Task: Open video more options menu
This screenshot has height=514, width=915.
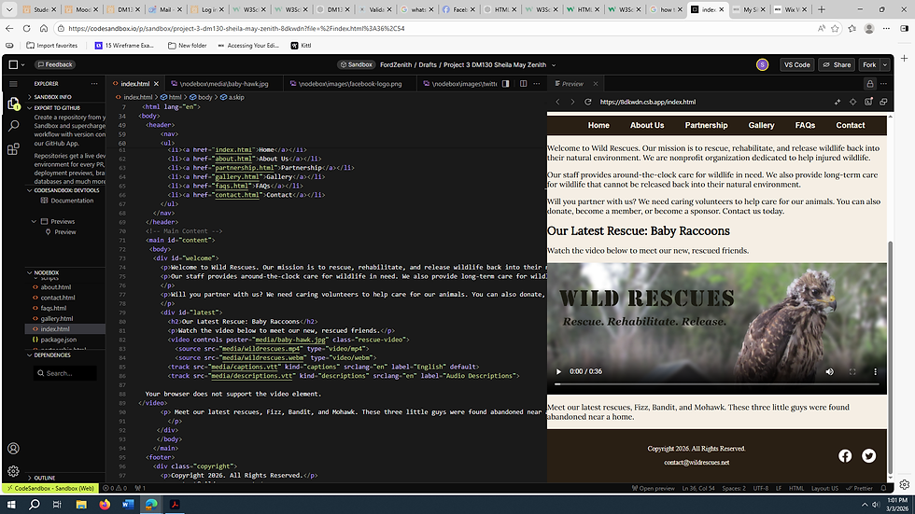Action: pyautogui.click(x=875, y=372)
